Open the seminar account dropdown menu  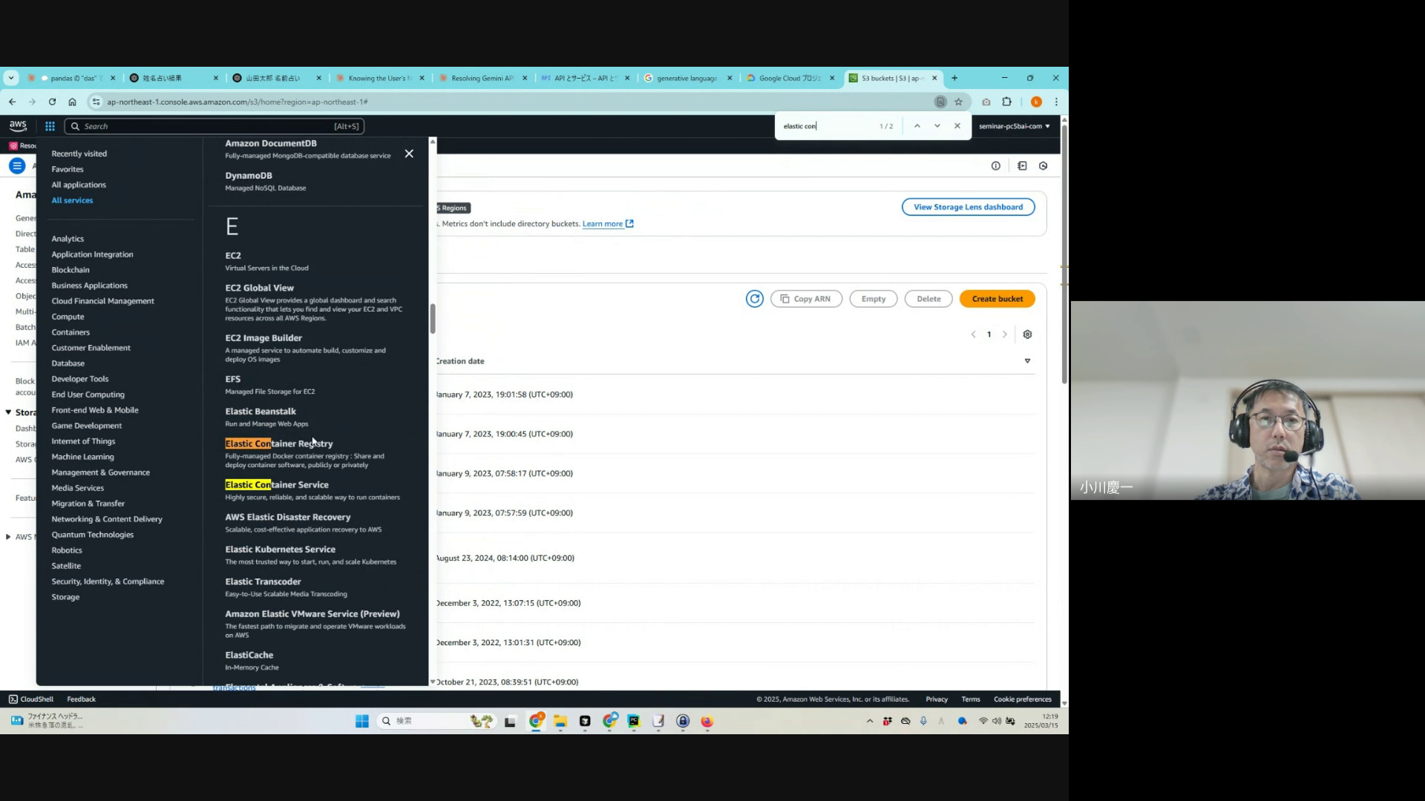tap(1014, 126)
